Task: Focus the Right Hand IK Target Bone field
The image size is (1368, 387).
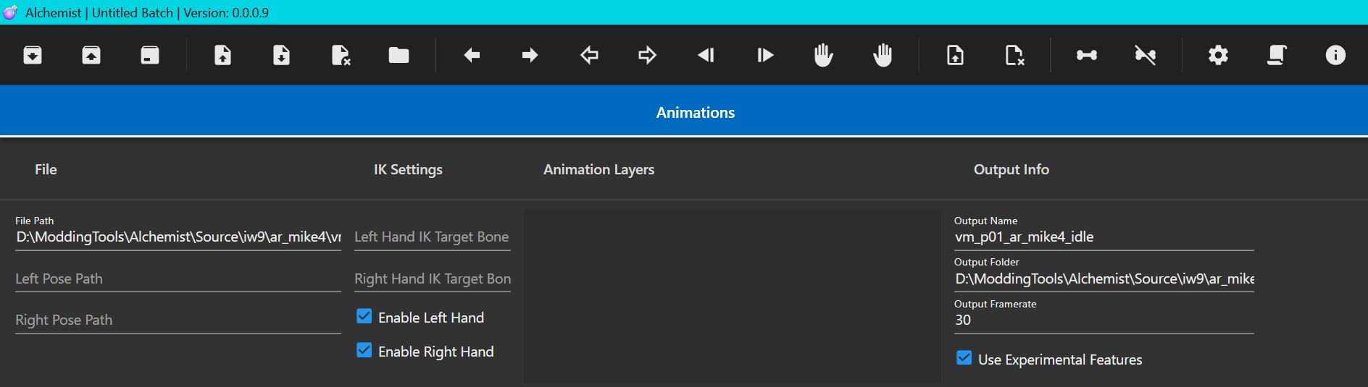Action: pos(433,278)
